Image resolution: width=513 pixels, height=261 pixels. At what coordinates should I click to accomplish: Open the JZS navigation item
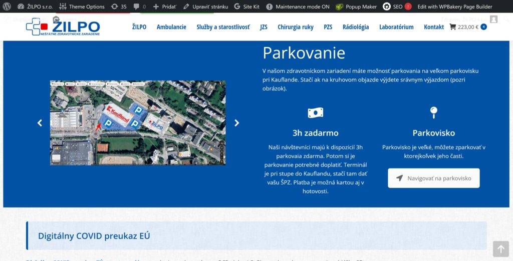tap(264, 27)
